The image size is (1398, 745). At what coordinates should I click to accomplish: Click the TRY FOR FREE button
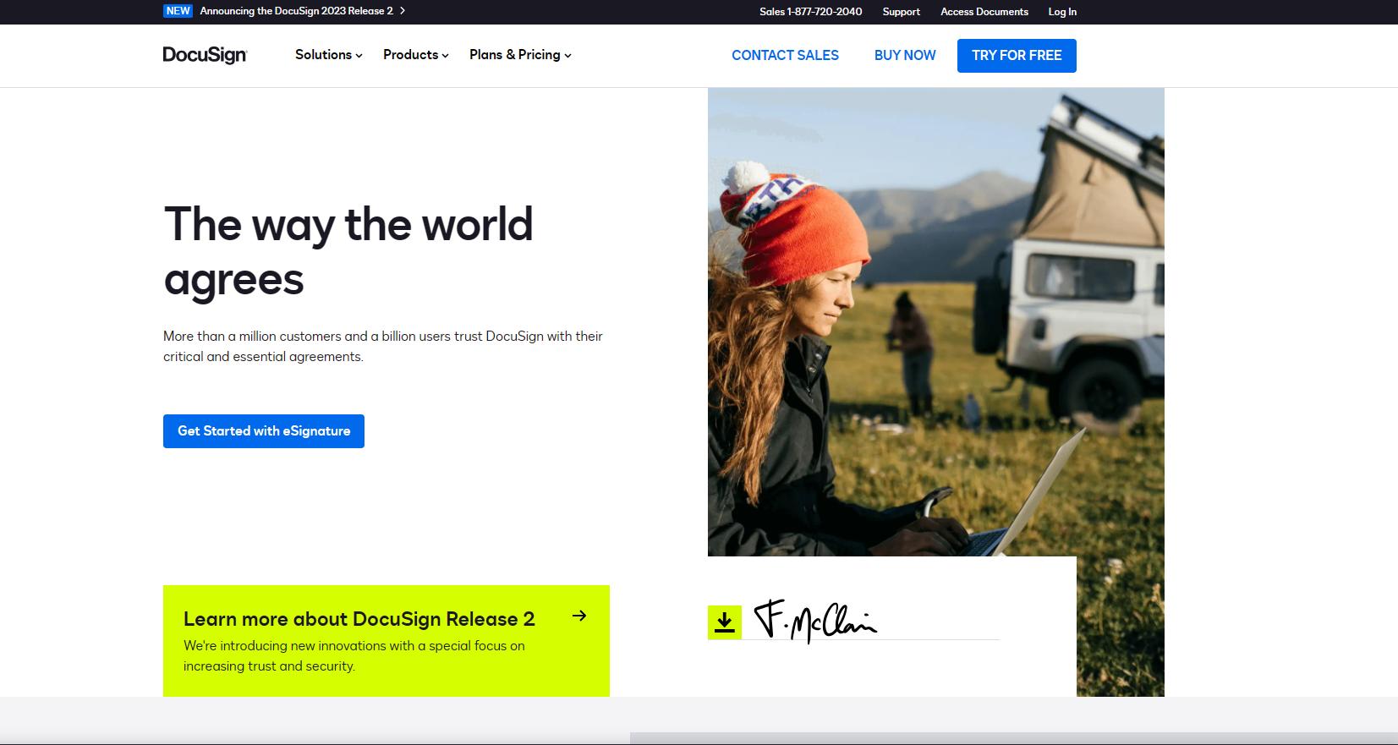pyautogui.click(x=1017, y=56)
